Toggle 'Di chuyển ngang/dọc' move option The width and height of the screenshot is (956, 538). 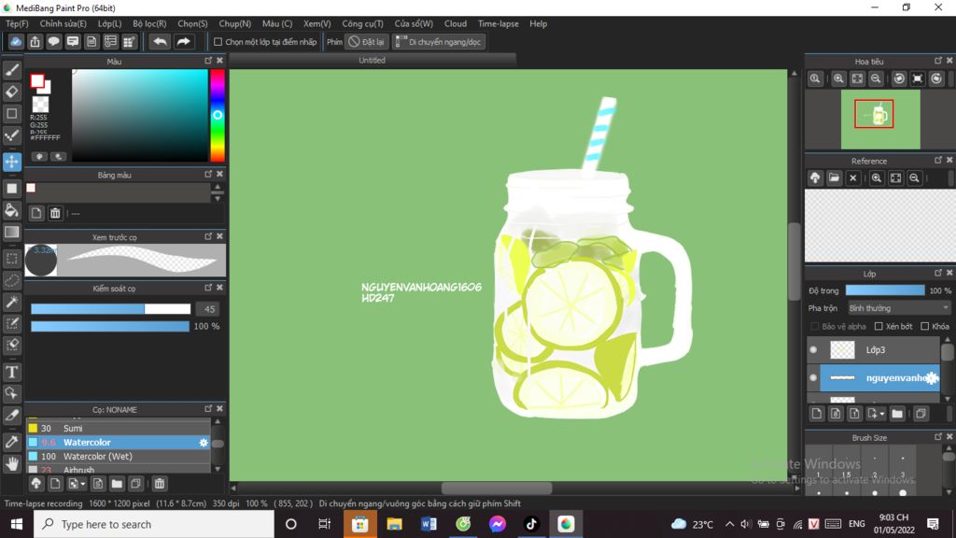[439, 42]
